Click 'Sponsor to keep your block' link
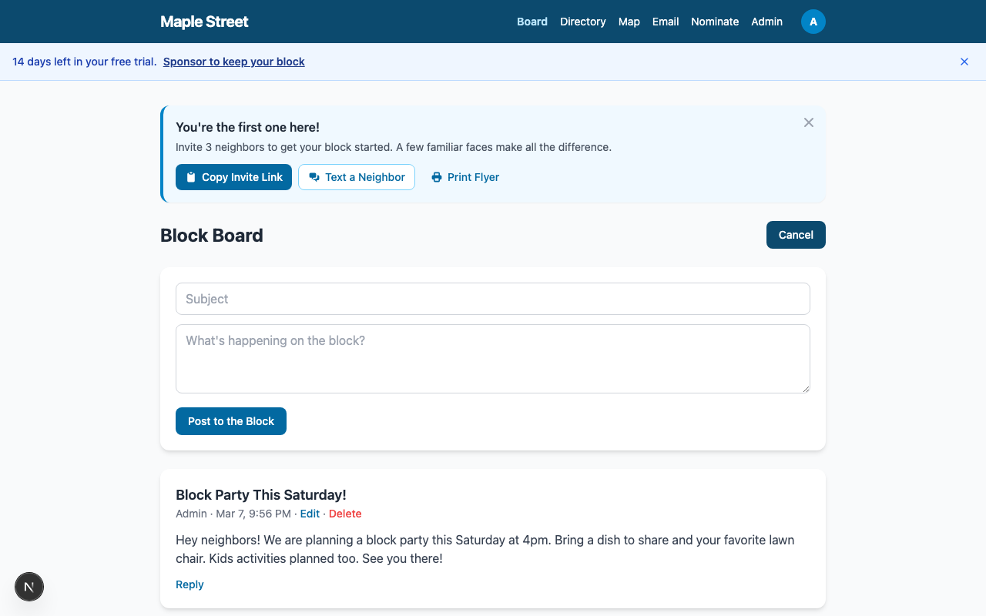 click(x=233, y=62)
